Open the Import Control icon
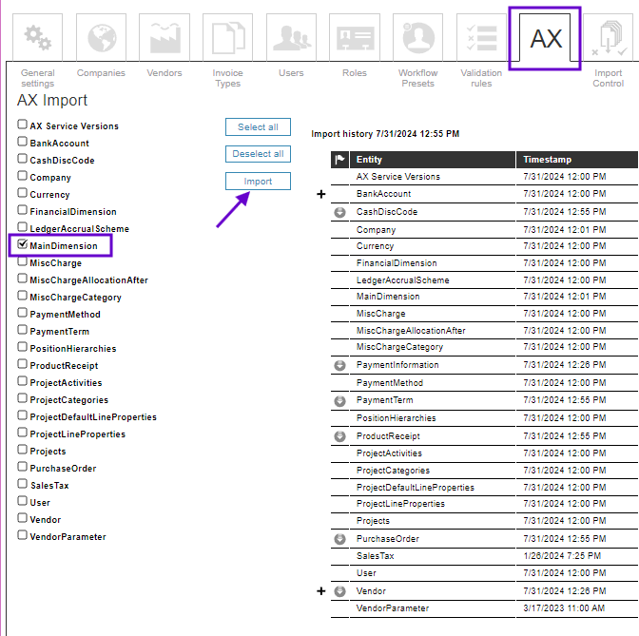The width and height of the screenshot is (639, 636). pyautogui.click(x=608, y=37)
